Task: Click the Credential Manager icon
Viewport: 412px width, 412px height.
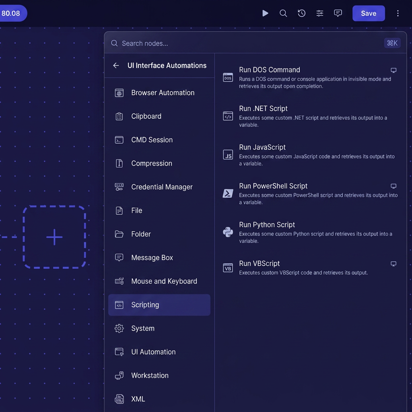Action: tap(119, 187)
